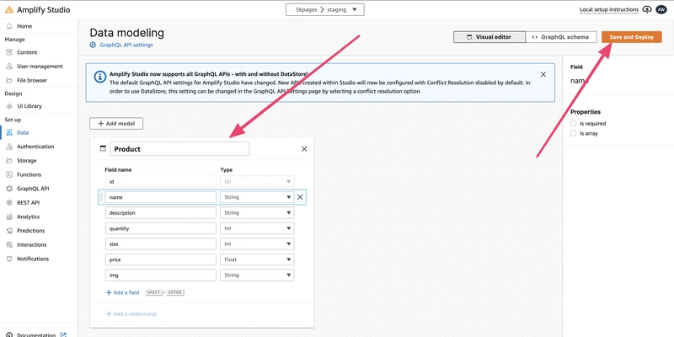The height and width of the screenshot is (337, 674).
Task: Select Data in the sidebar
Action: click(23, 133)
